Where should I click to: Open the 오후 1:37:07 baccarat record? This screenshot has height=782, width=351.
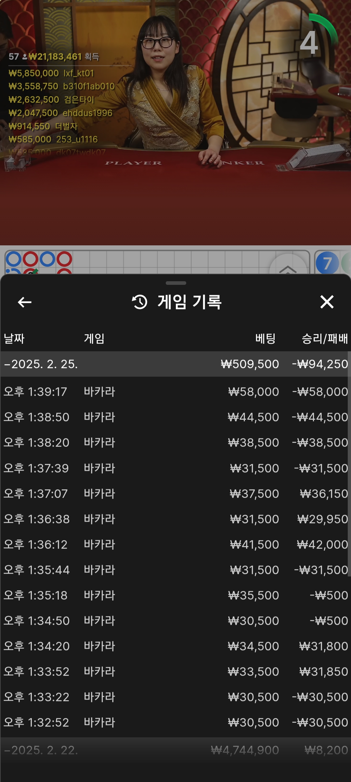pos(175,494)
